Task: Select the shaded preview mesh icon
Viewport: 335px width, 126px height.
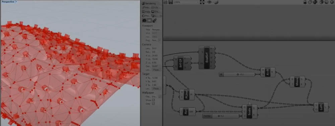Action: 315,2
